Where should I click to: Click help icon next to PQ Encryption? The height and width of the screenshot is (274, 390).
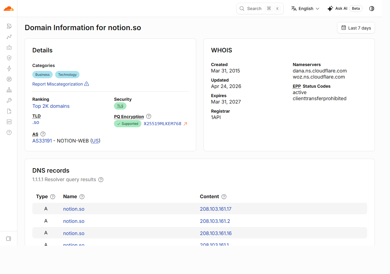coord(149,116)
